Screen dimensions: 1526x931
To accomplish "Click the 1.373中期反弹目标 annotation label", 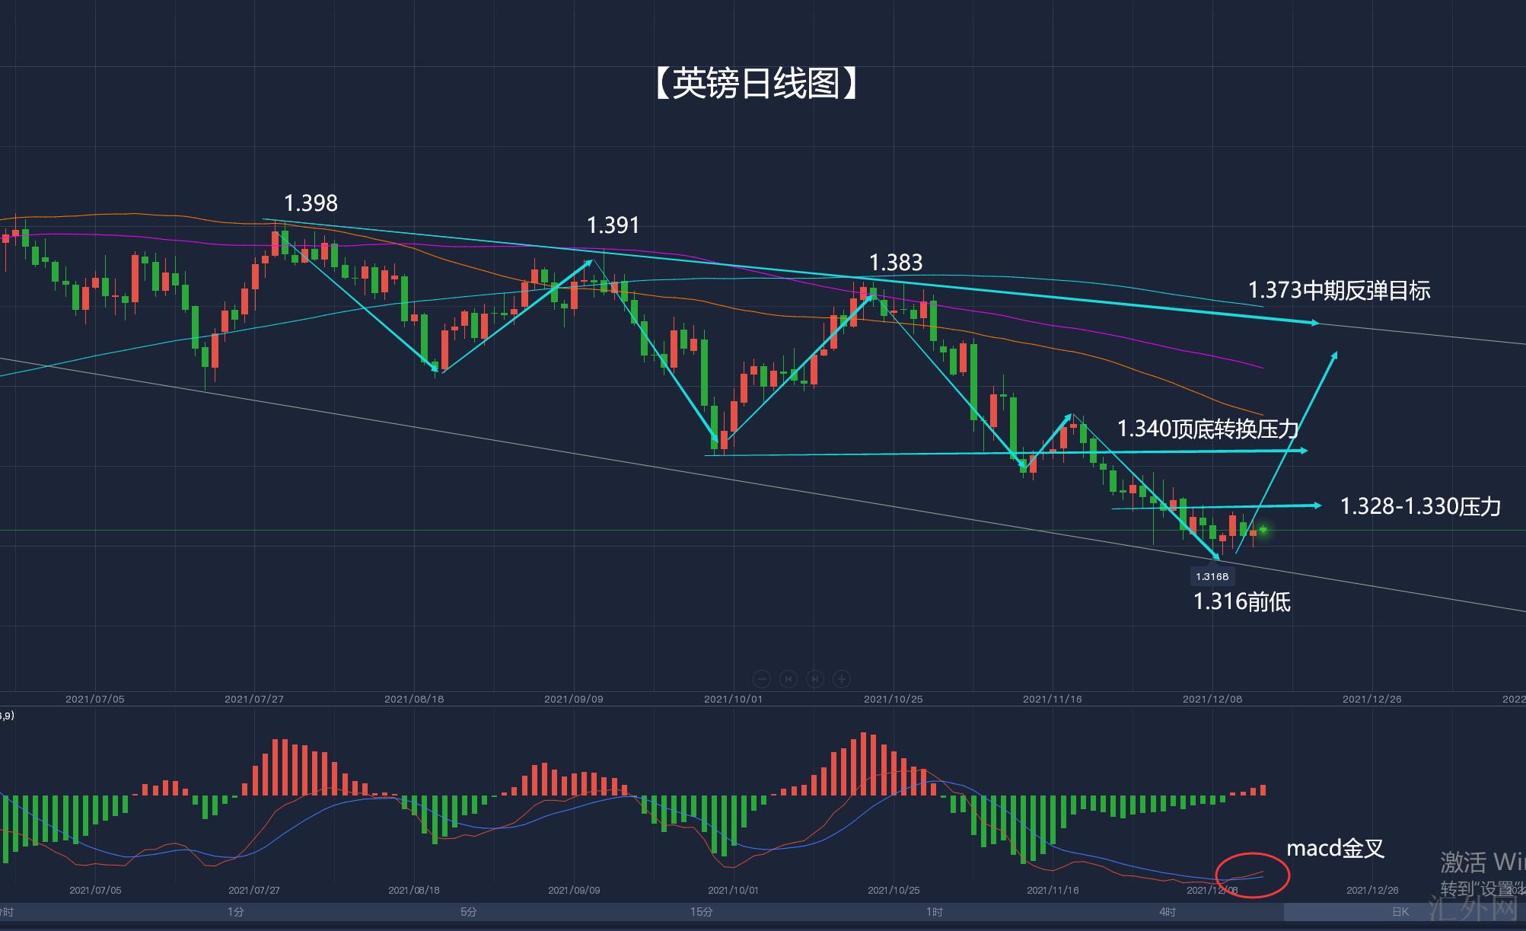I will [1339, 290].
